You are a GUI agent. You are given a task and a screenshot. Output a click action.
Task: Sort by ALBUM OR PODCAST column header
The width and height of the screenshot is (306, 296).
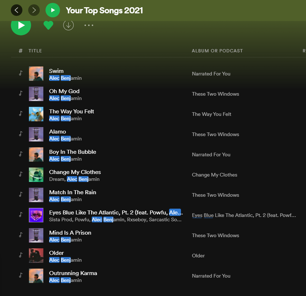coord(217,51)
